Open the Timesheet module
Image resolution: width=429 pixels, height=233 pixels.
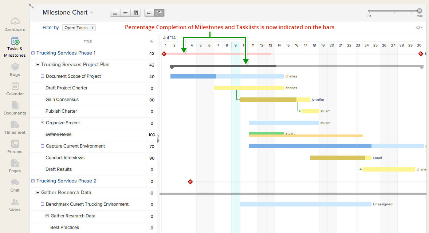15,127
